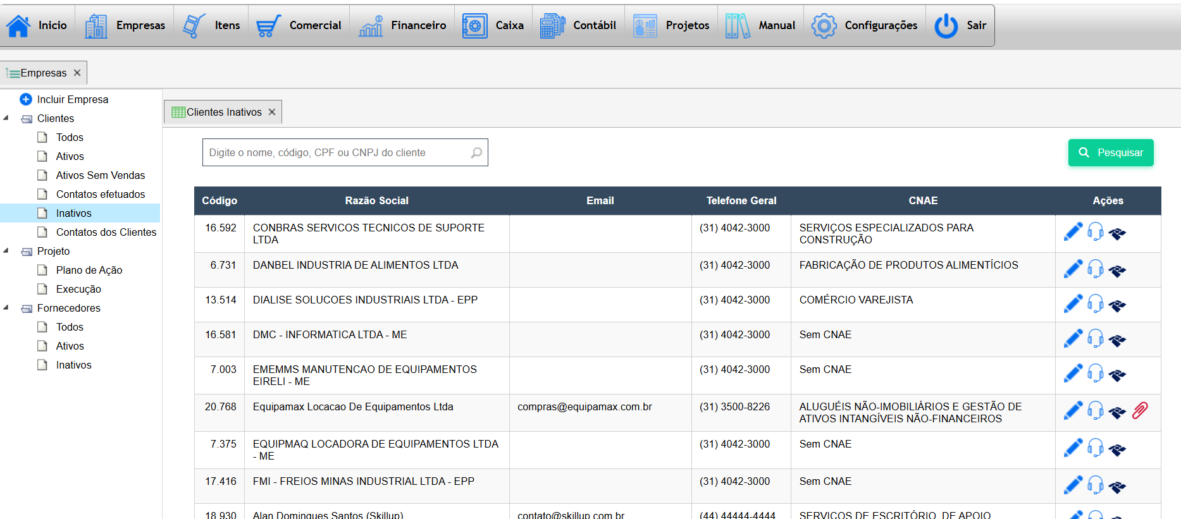Screen dimensions: 1181x519
Task: Click headset icon for DIALISE row
Action: (1096, 304)
